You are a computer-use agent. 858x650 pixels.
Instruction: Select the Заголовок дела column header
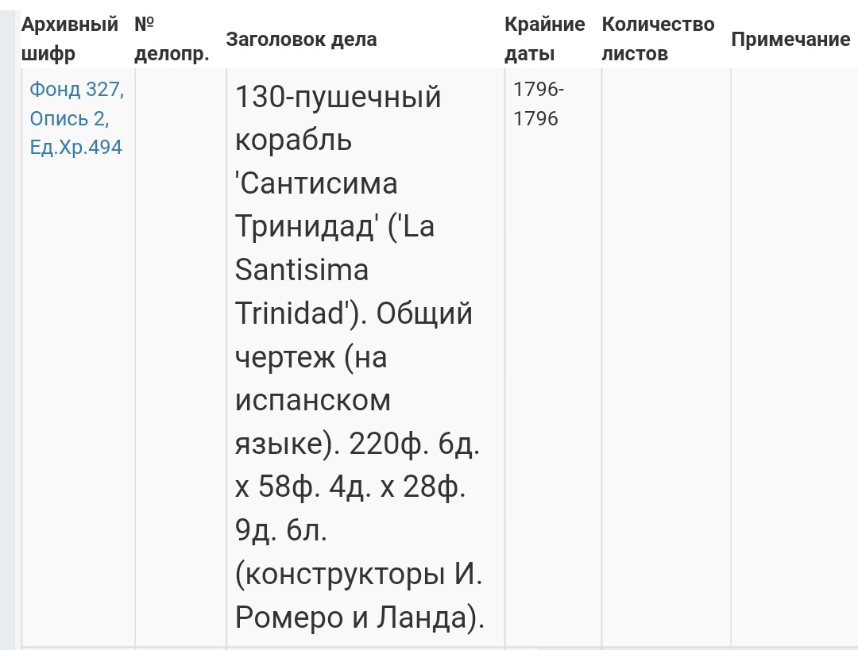302,40
